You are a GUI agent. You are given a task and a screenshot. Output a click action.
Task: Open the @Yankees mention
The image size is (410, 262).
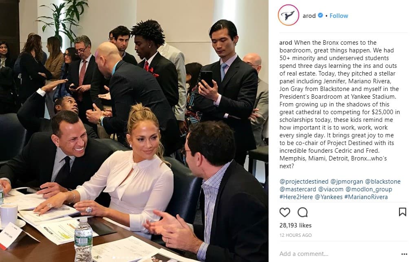tap(328, 197)
